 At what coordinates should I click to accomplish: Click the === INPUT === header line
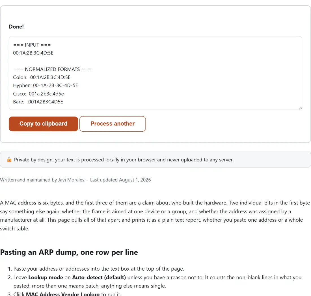pyautogui.click(x=32, y=45)
